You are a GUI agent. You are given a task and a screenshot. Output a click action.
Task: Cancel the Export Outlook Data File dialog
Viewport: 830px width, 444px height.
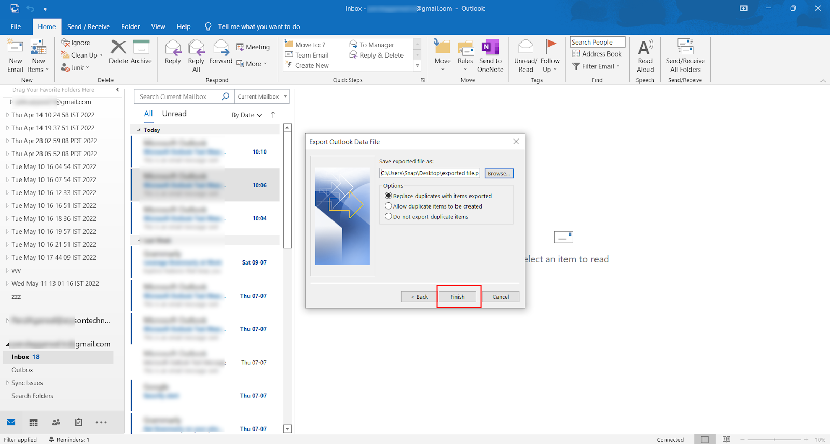coord(501,297)
